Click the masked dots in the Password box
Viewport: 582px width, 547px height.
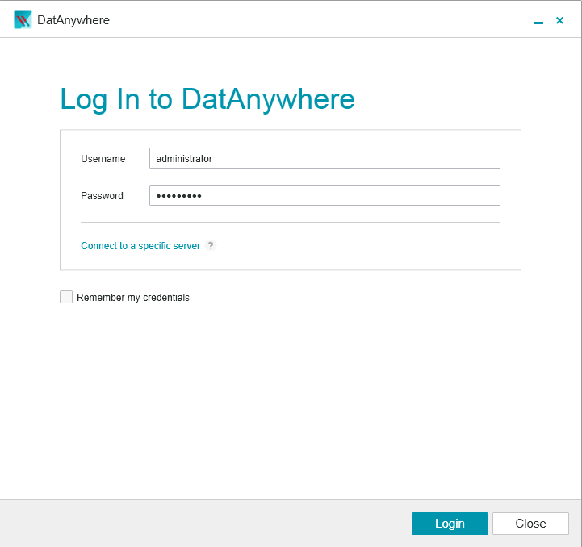point(178,196)
